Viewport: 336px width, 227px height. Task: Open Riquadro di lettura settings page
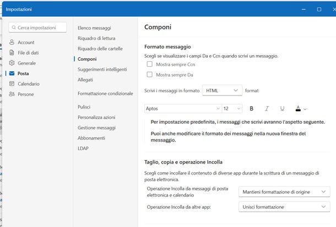tap(96, 38)
